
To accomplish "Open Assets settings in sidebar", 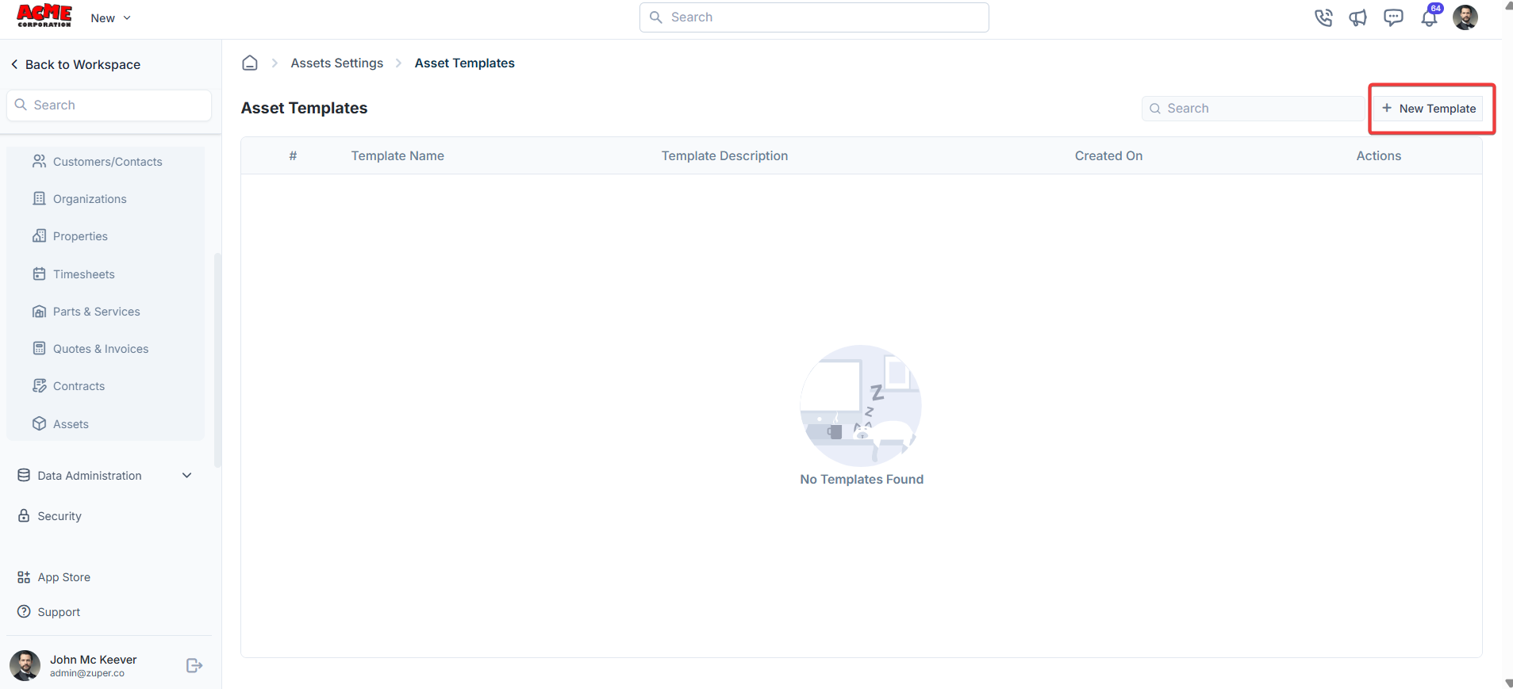I will (x=105, y=424).
